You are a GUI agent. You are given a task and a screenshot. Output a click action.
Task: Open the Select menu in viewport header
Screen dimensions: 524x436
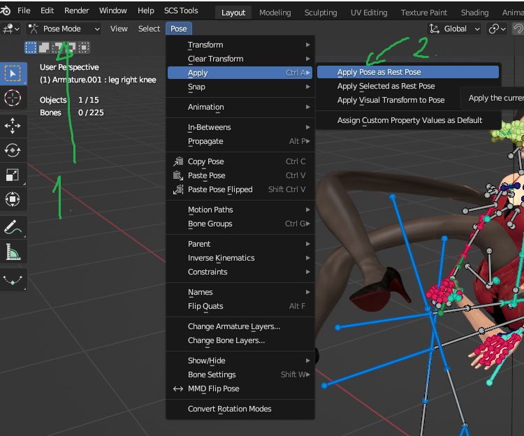(149, 29)
